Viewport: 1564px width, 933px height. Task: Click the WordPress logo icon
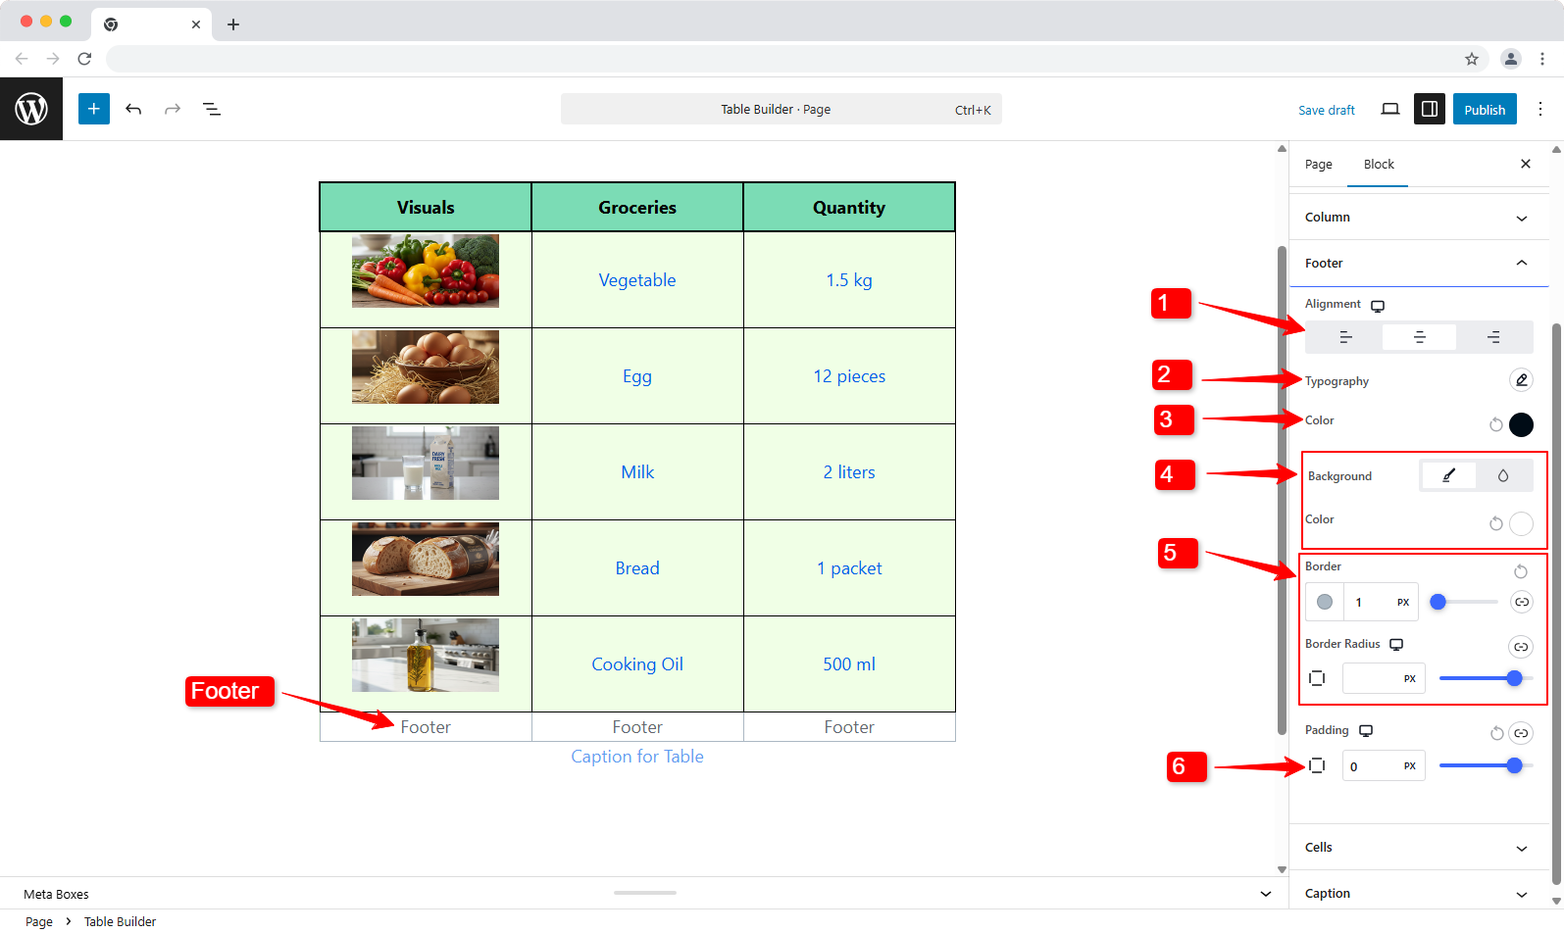point(31,109)
